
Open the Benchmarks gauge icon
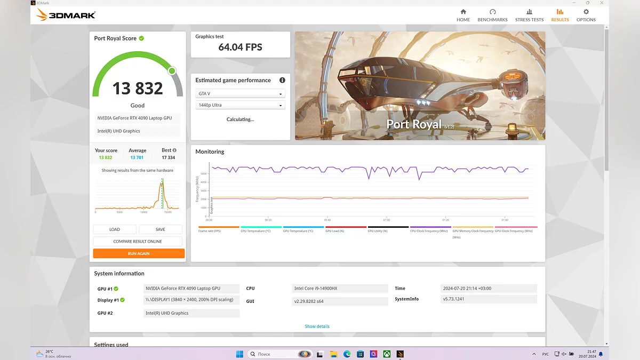point(492,12)
